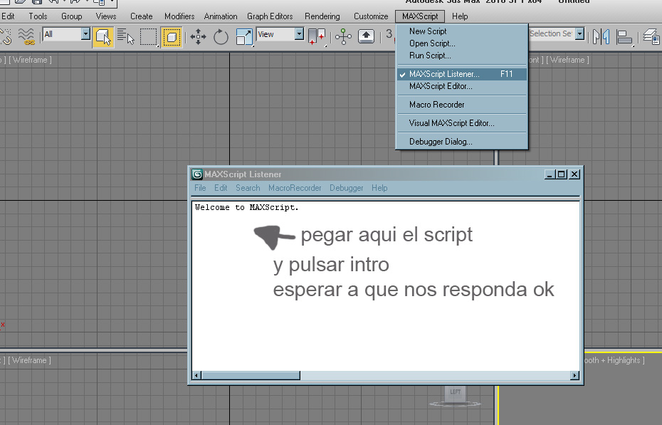This screenshot has height=425, width=662.
Task: Open the Group menu
Action: [x=71, y=16]
